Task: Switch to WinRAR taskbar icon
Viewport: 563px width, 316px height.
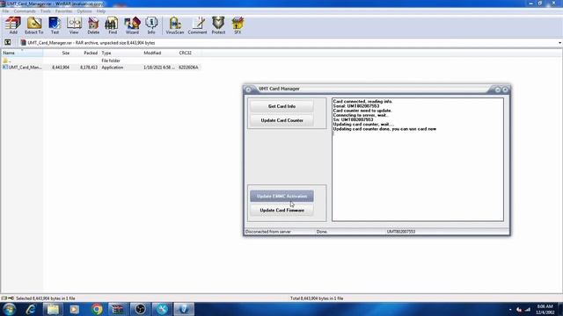Action: tap(118, 309)
